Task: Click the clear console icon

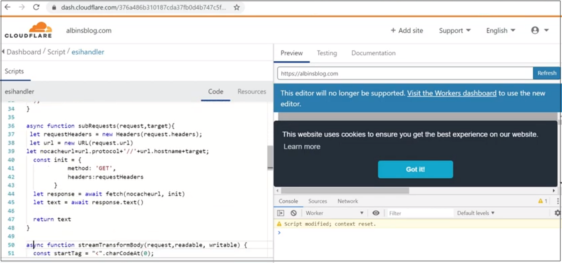Action: tap(293, 213)
